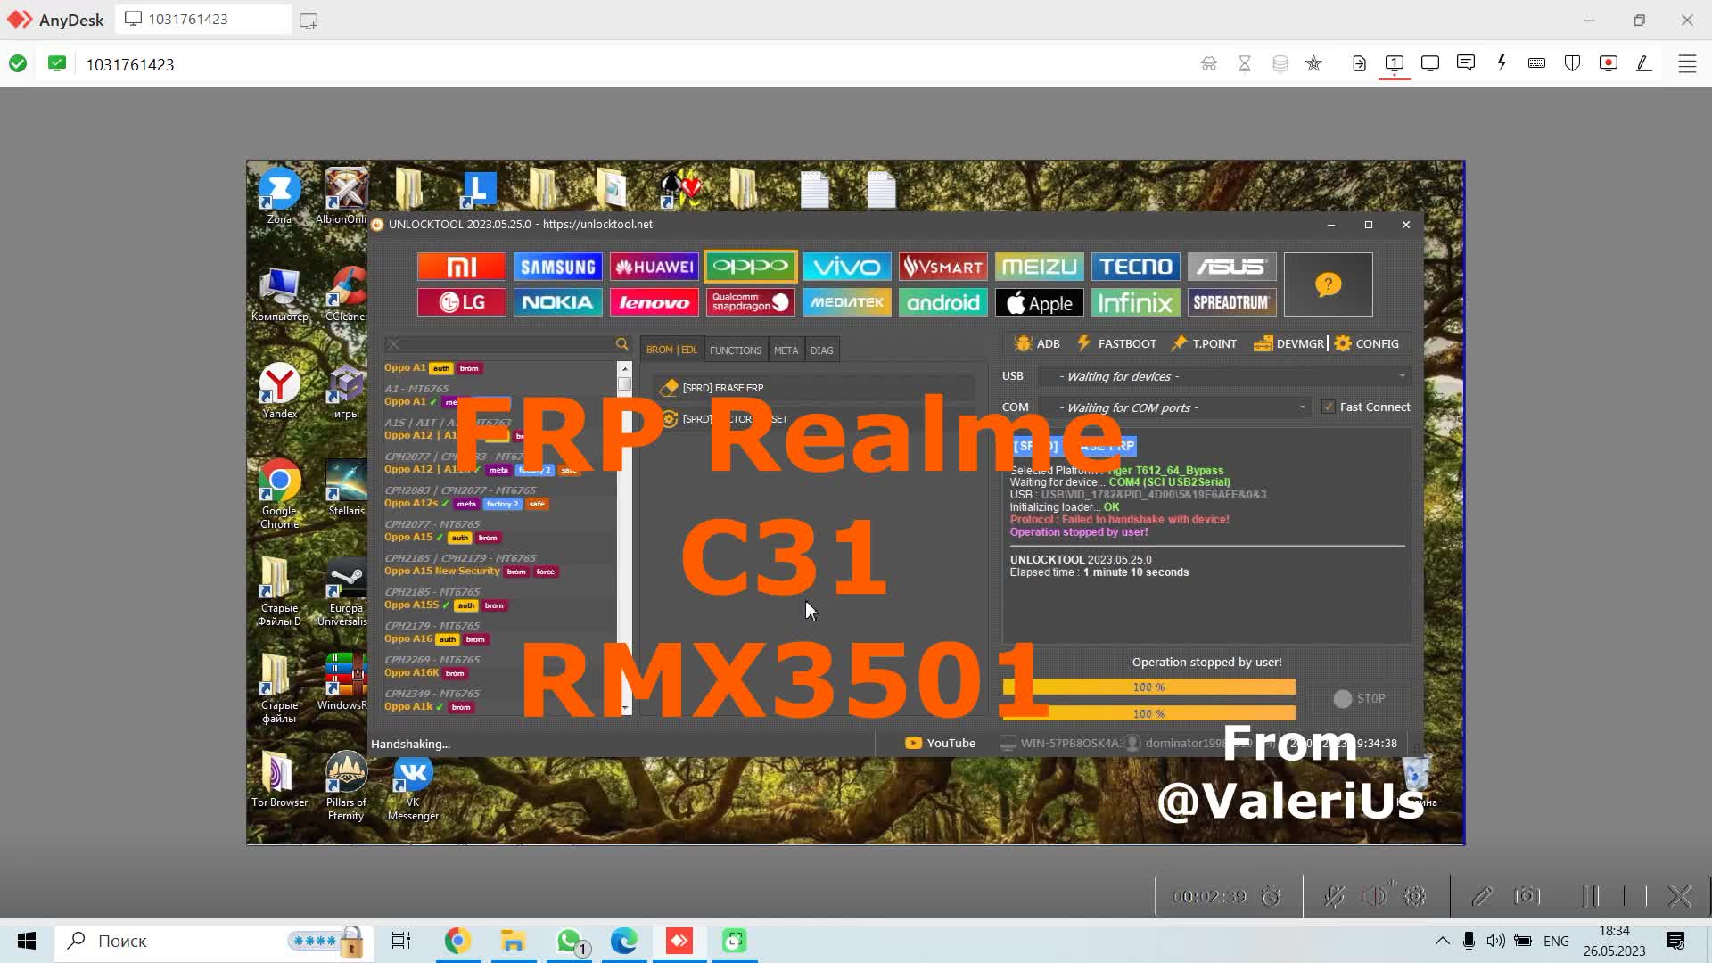
Task: Show hidden tray icons chevron
Action: click(x=1441, y=941)
